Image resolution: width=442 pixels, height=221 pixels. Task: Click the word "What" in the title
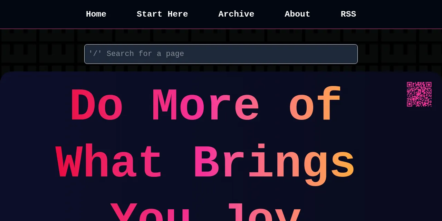(x=109, y=163)
